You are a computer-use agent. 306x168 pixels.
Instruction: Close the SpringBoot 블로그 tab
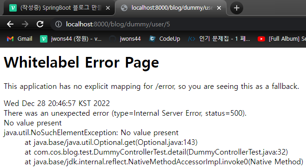(x=108, y=8)
